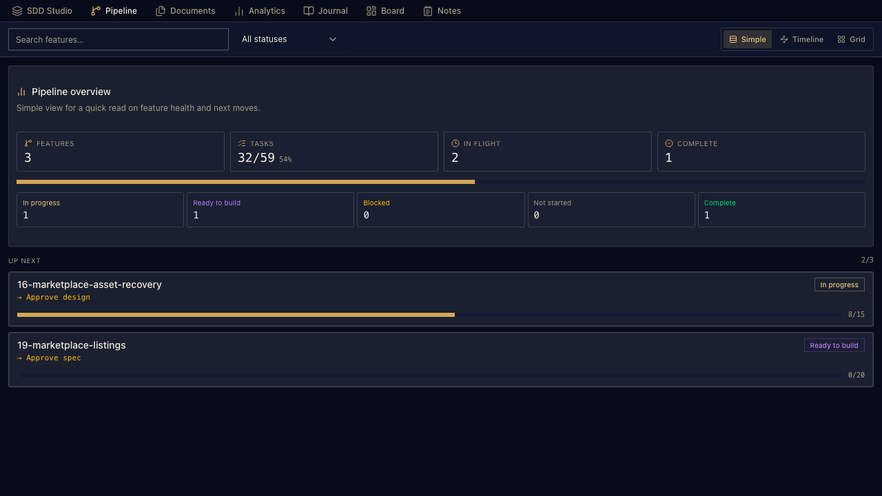Image resolution: width=882 pixels, height=496 pixels.
Task: Click the Features stat card
Action: (121, 152)
